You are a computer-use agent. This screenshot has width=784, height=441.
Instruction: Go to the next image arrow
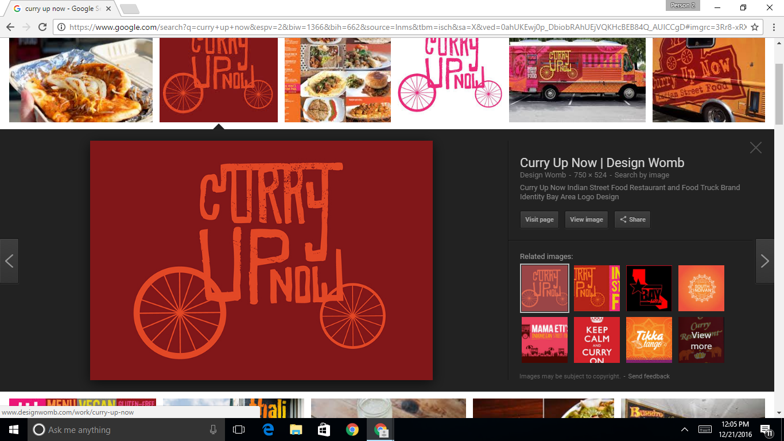[x=764, y=261]
